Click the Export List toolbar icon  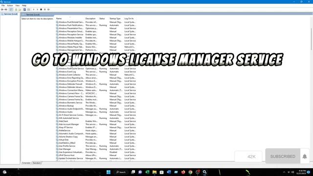tap(20, 9)
